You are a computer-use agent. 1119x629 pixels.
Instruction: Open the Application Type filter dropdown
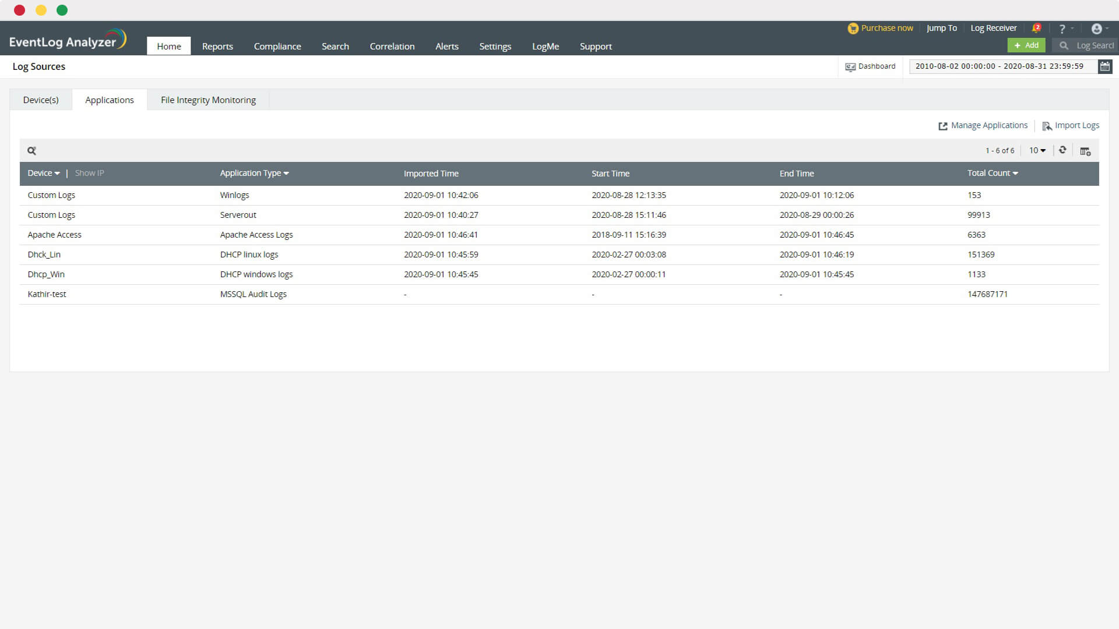coord(254,173)
